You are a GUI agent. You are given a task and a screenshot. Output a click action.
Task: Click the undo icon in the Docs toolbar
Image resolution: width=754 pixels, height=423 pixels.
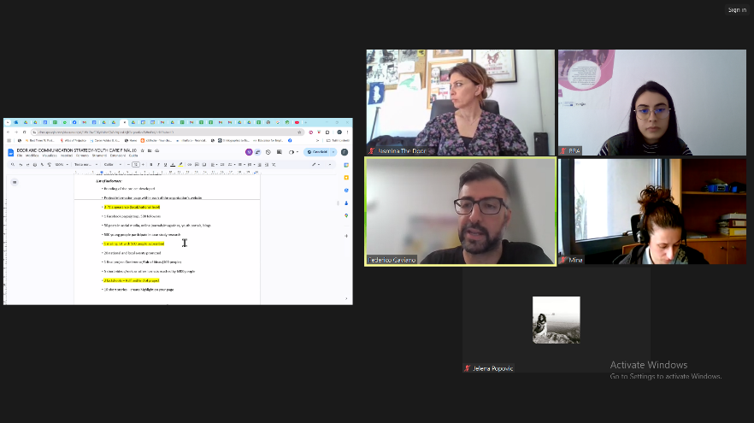pos(20,164)
